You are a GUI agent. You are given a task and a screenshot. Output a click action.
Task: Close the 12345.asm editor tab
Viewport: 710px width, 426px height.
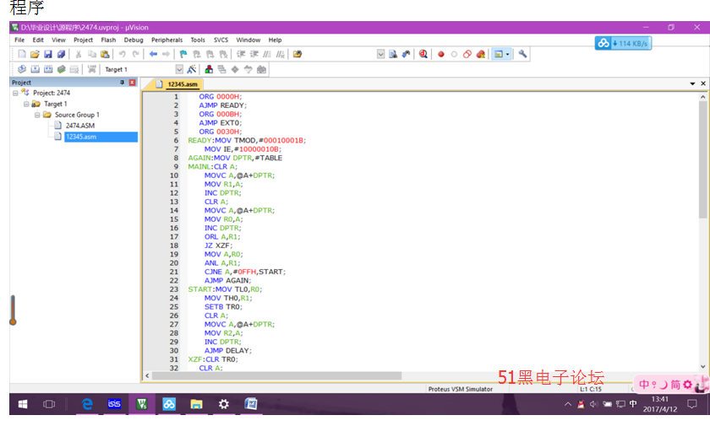click(703, 84)
